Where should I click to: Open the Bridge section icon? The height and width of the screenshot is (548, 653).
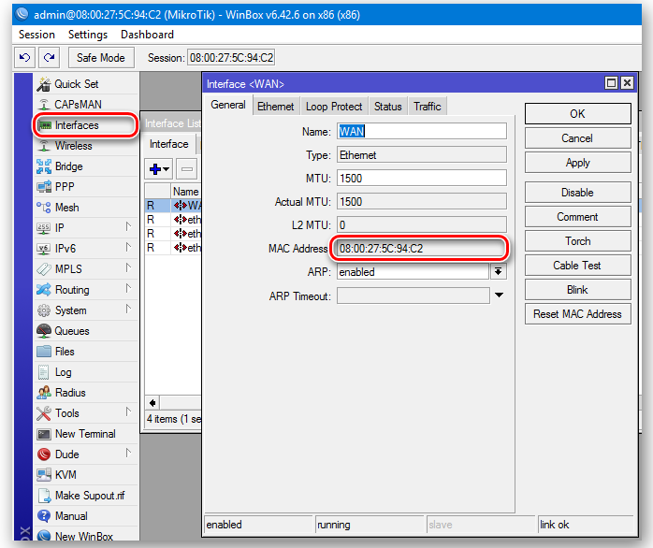coord(44,166)
